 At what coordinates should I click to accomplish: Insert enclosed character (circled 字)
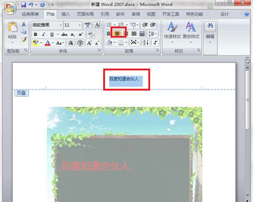tap(80, 43)
